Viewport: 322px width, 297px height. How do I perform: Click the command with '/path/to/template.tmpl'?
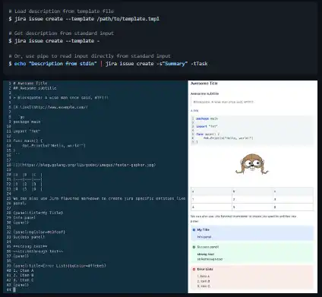(84, 19)
